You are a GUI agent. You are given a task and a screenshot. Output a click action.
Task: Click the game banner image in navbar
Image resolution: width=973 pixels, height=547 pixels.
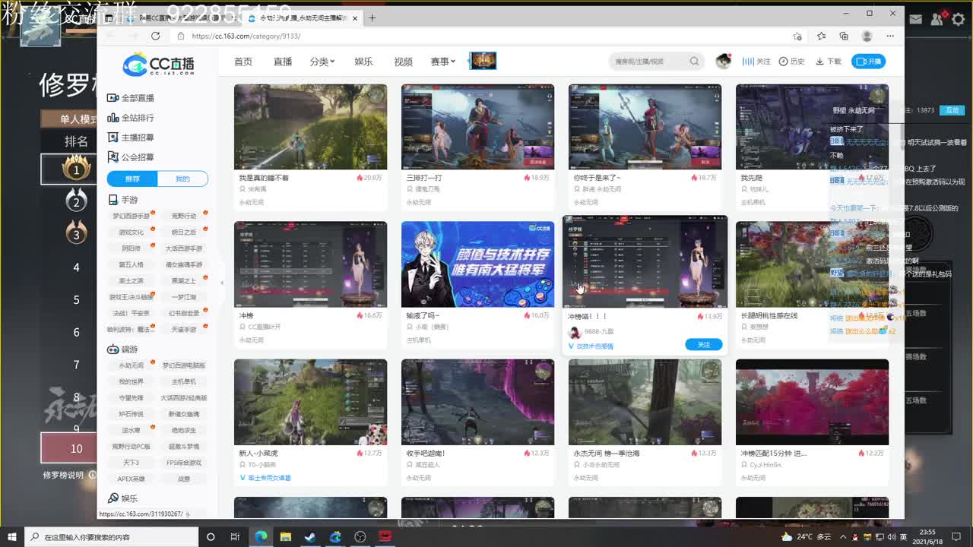[483, 61]
